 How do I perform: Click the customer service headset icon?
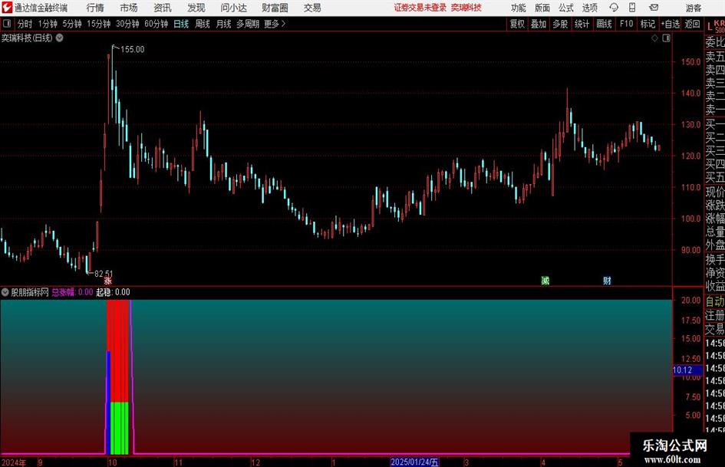coord(614,8)
